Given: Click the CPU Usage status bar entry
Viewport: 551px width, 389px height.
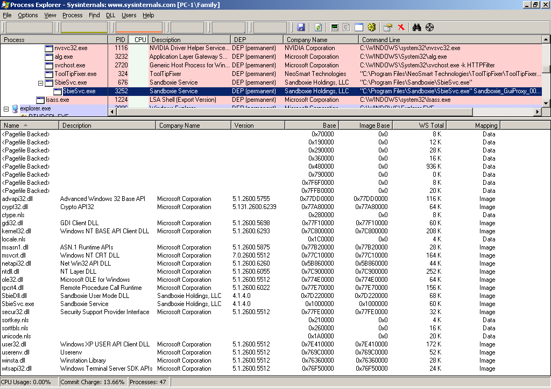Looking at the screenshot, I should point(29,383).
